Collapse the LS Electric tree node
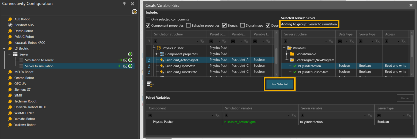Viewport: 417px width, 139px height. tap(4, 48)
